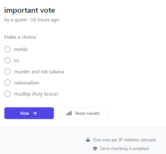Click the important vote title

pos(30,10)
